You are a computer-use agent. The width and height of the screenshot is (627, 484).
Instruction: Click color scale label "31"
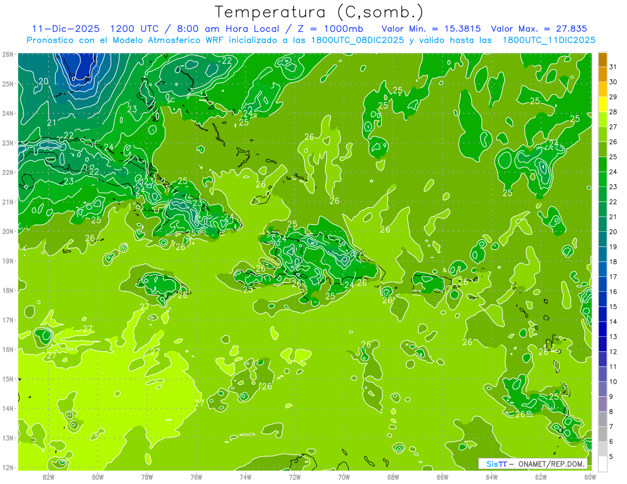[613, 67]
